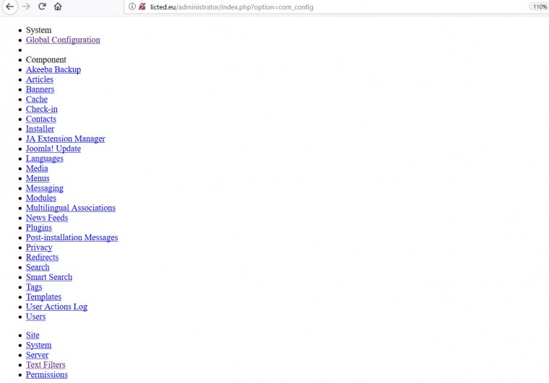Open the User Actions Log link

56,307
